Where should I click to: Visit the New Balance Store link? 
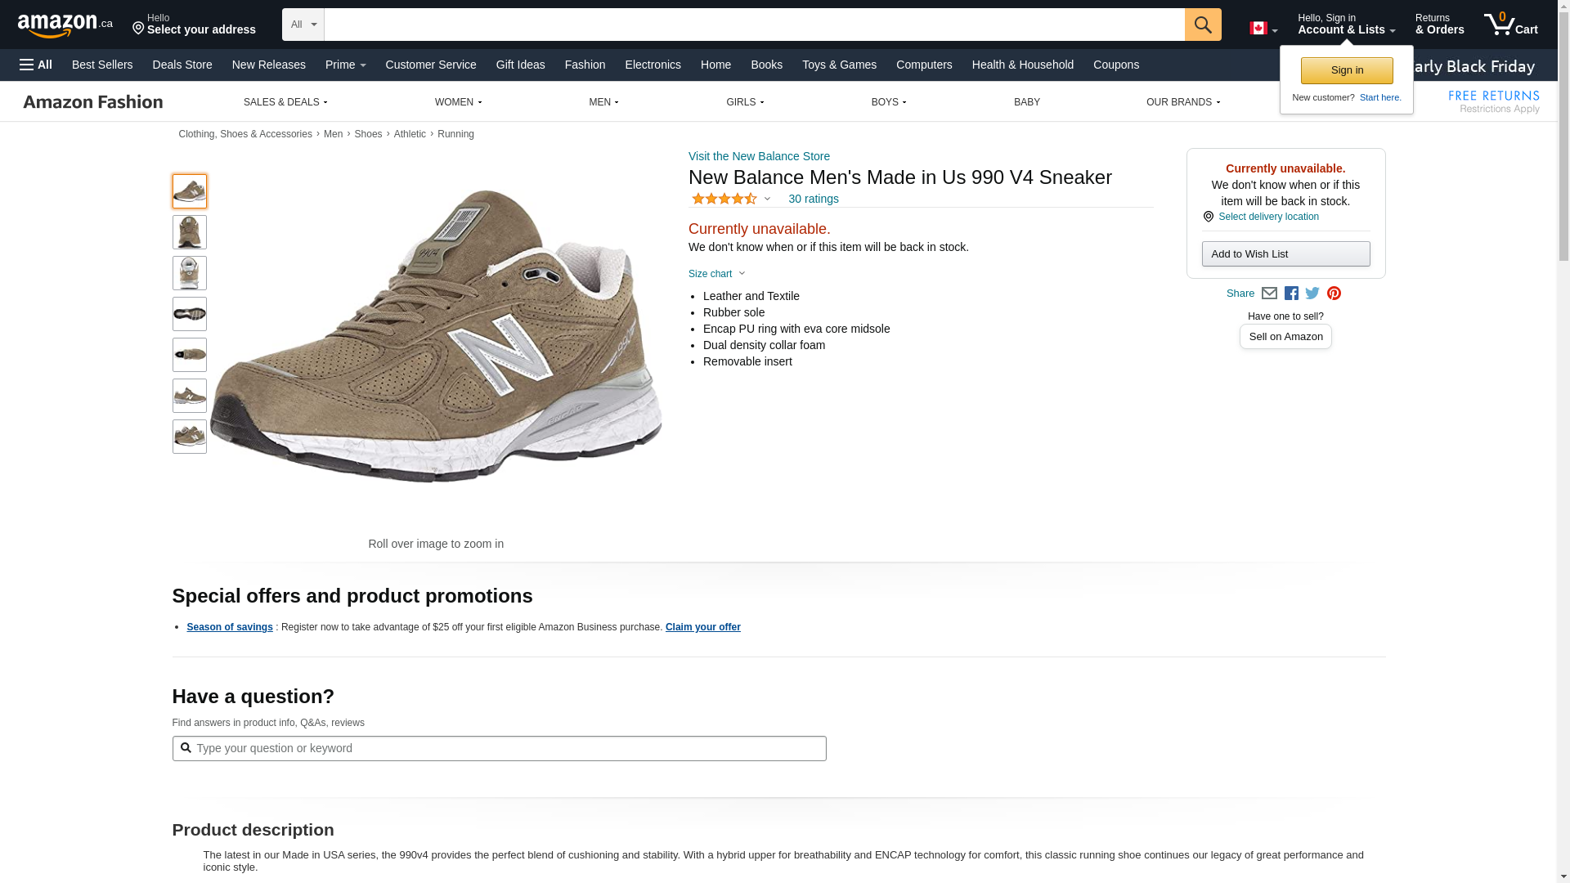(759, 156)
